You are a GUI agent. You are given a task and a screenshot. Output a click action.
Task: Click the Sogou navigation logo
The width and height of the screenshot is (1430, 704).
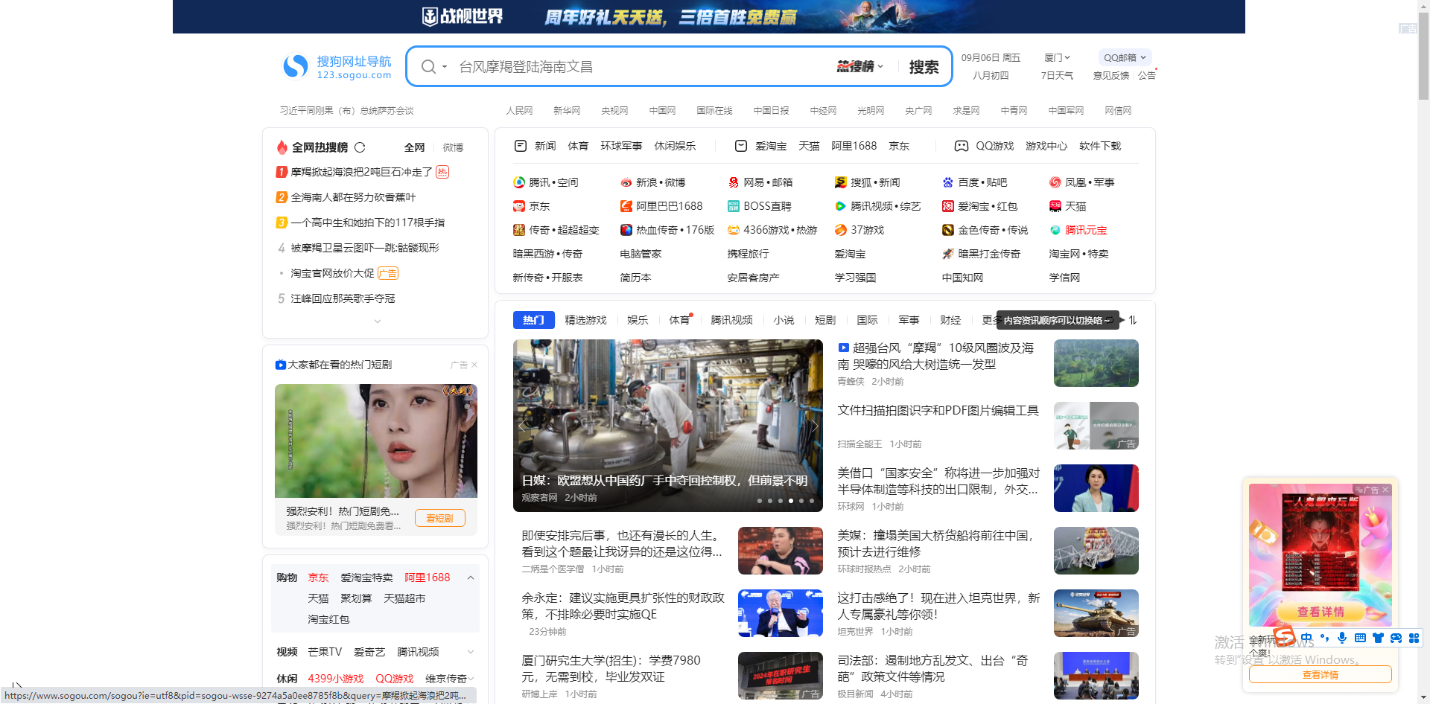337,67
